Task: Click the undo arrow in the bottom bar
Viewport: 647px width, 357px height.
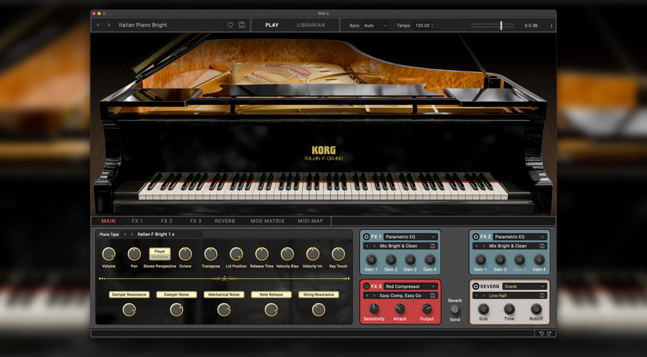Action: tap(541, 333)
